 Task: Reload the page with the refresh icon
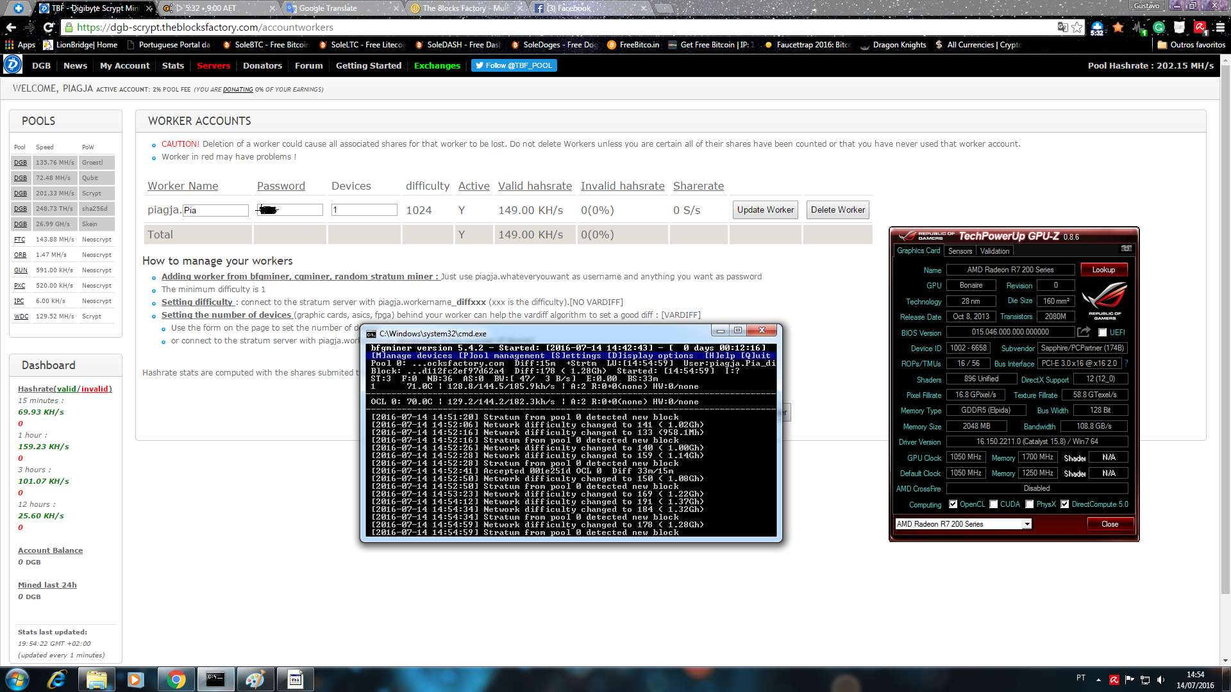49,28
